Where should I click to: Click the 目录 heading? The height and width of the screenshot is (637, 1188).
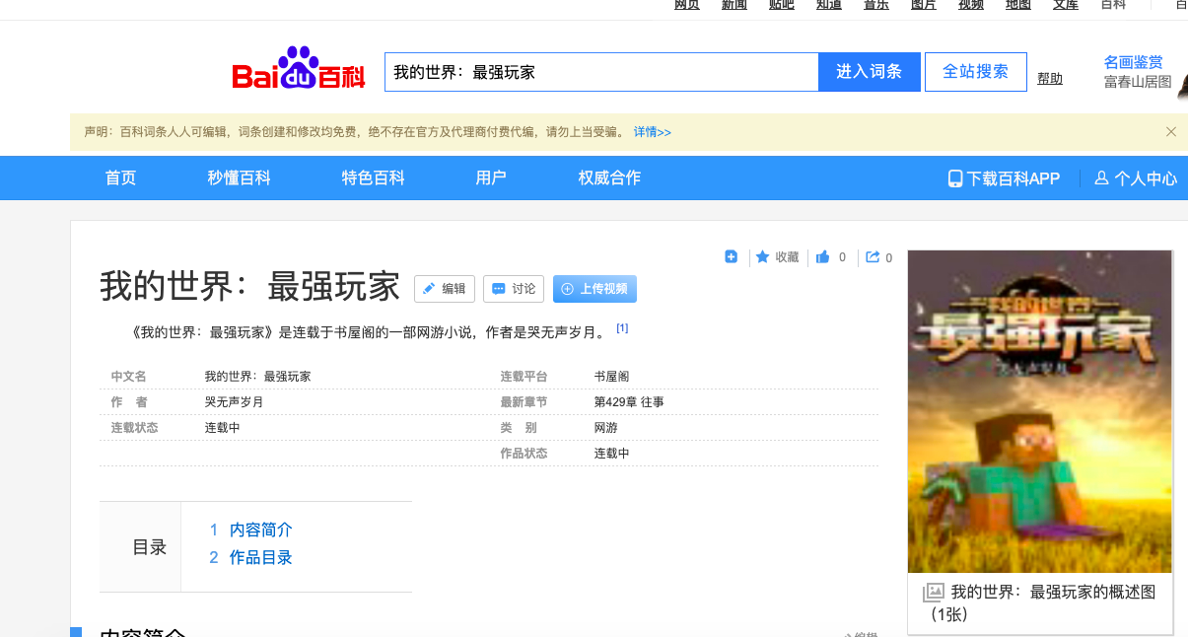[150, 547]
